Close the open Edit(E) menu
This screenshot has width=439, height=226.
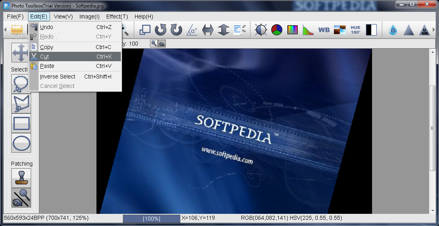pos(39,16)
